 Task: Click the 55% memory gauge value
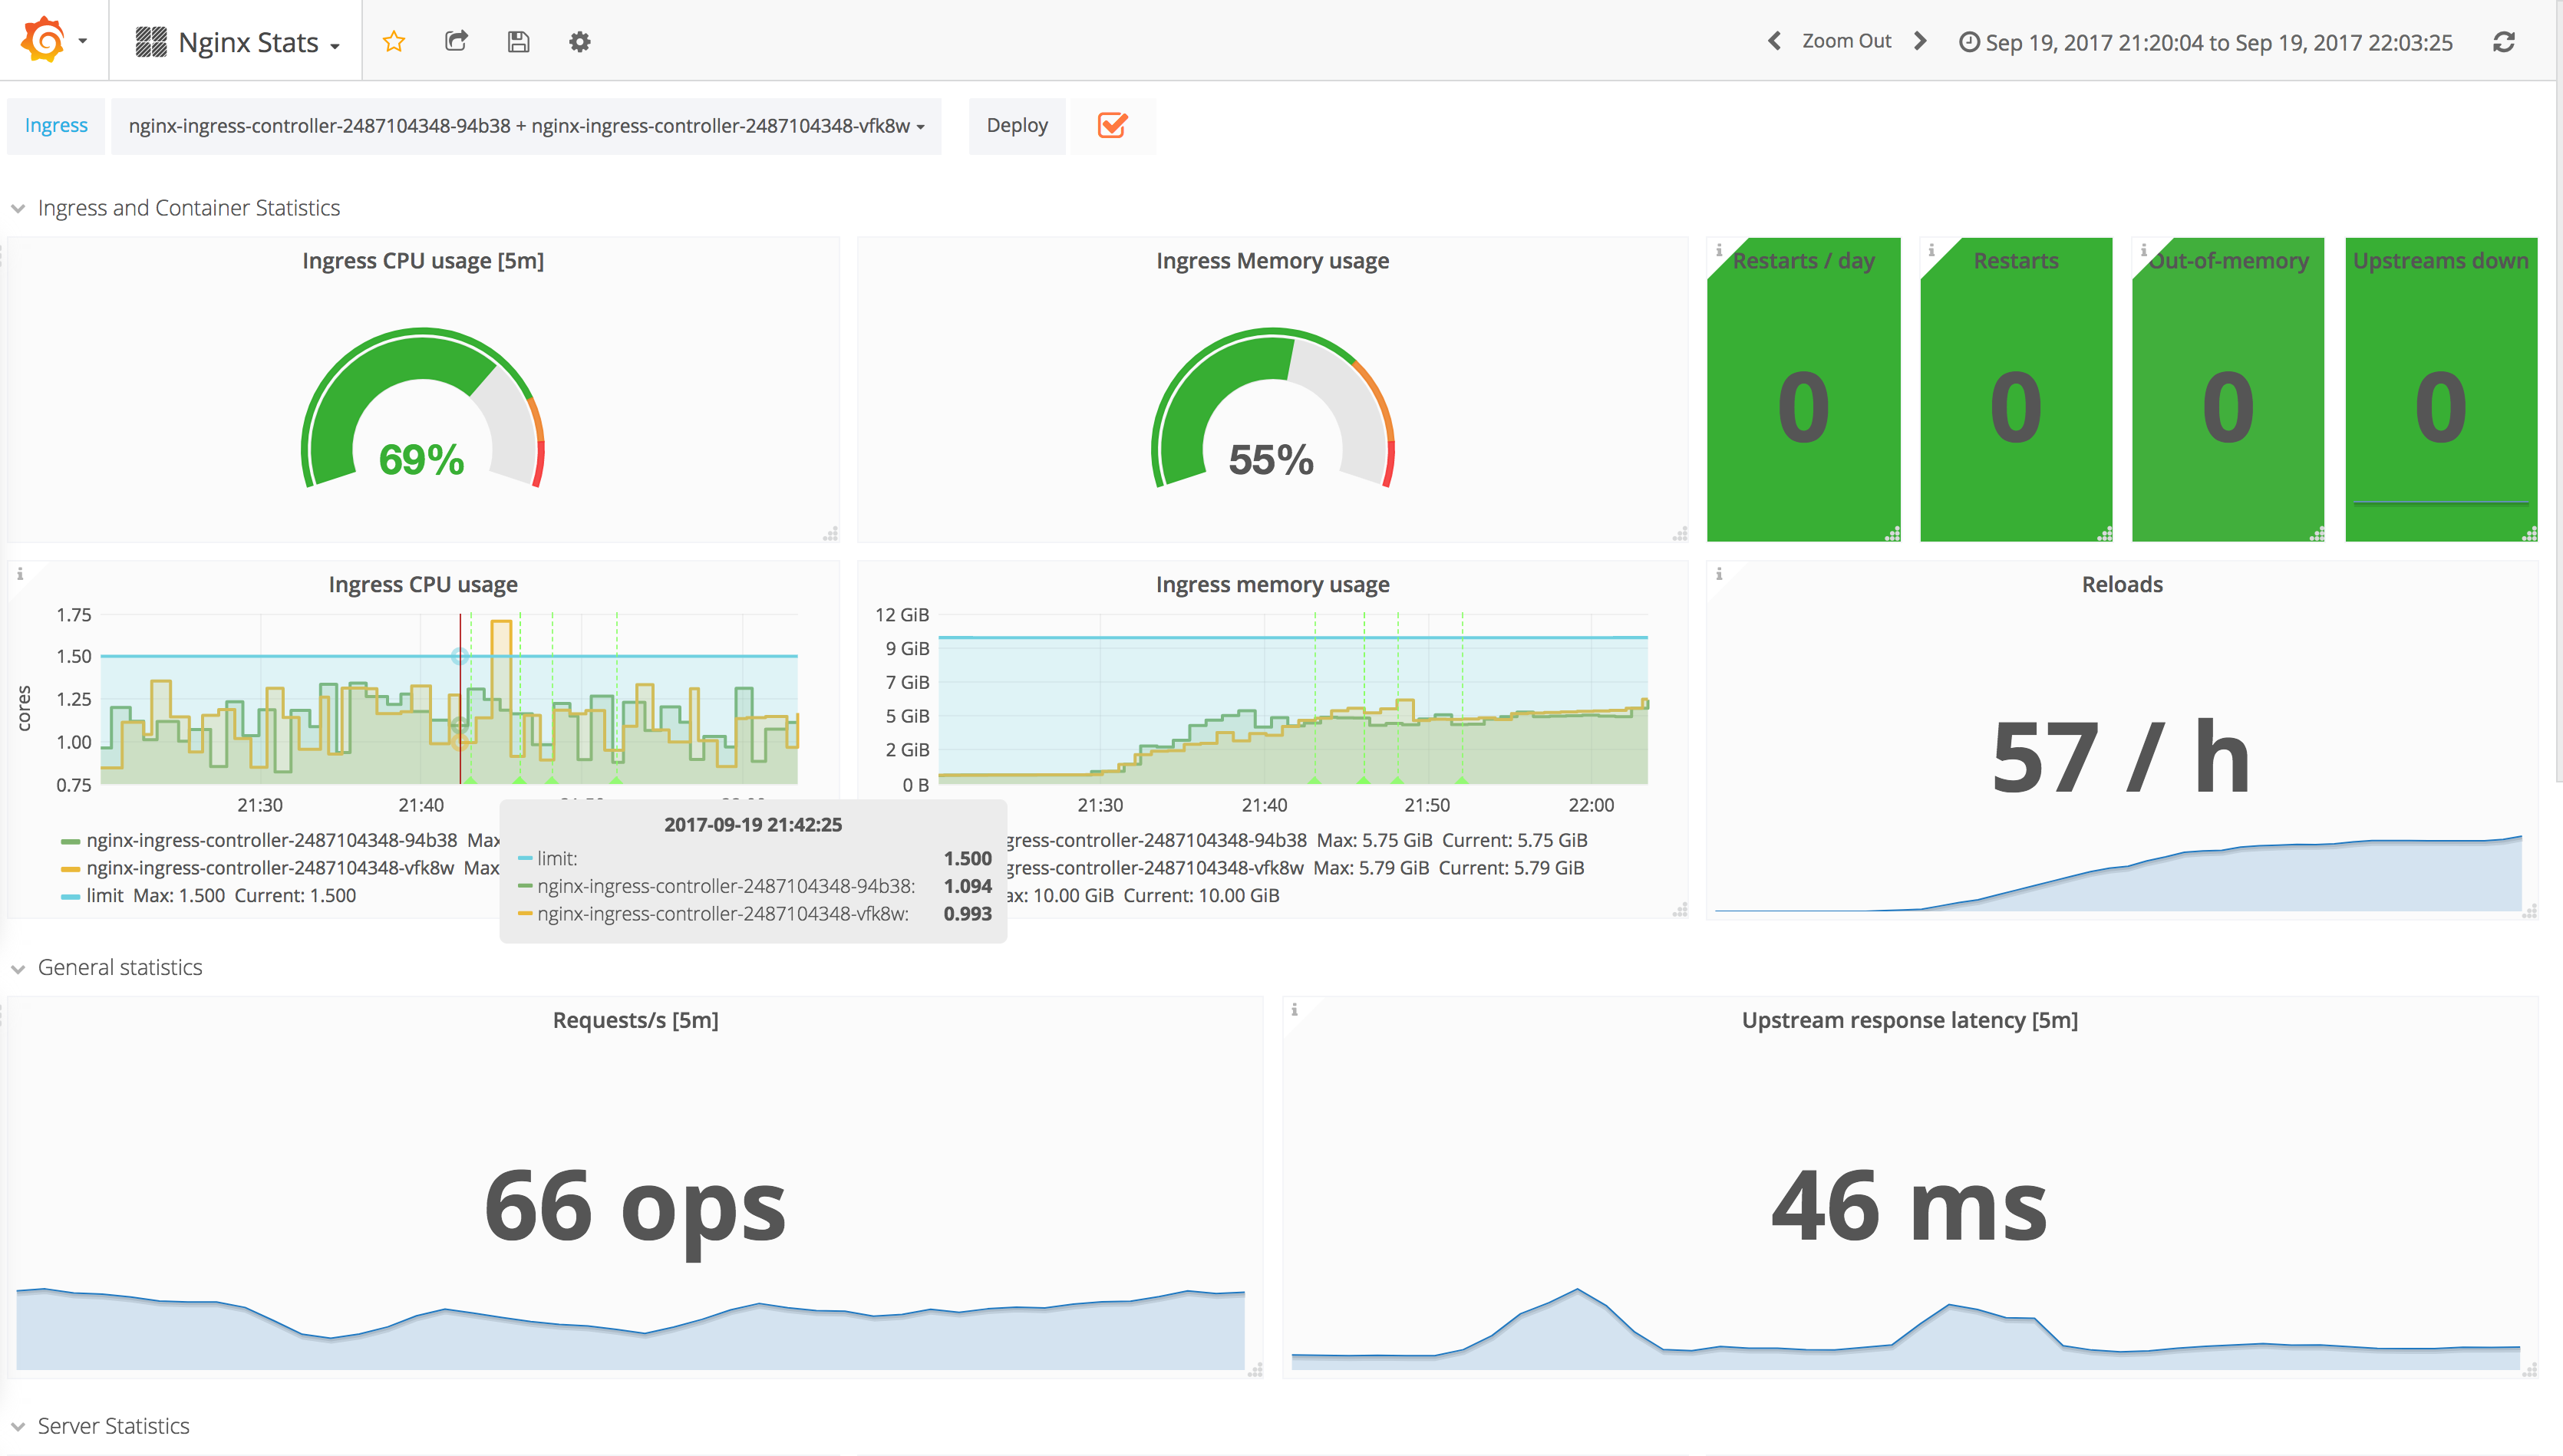pyautogui.click(x=1271, y=460)
